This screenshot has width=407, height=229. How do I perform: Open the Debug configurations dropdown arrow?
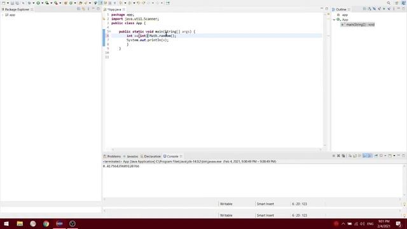click(x=34, y=3)
